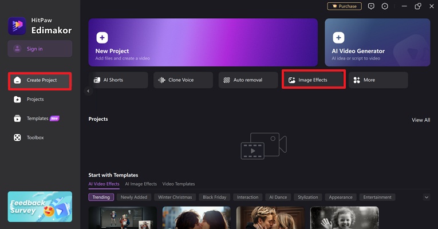Click the HitPaw Edimakor logo icon
Image resolution: width=438 pixels, height=229 pixels.
point(17,25)
